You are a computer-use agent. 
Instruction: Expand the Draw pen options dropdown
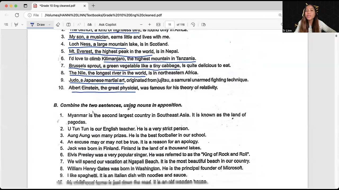click(49, 25)
